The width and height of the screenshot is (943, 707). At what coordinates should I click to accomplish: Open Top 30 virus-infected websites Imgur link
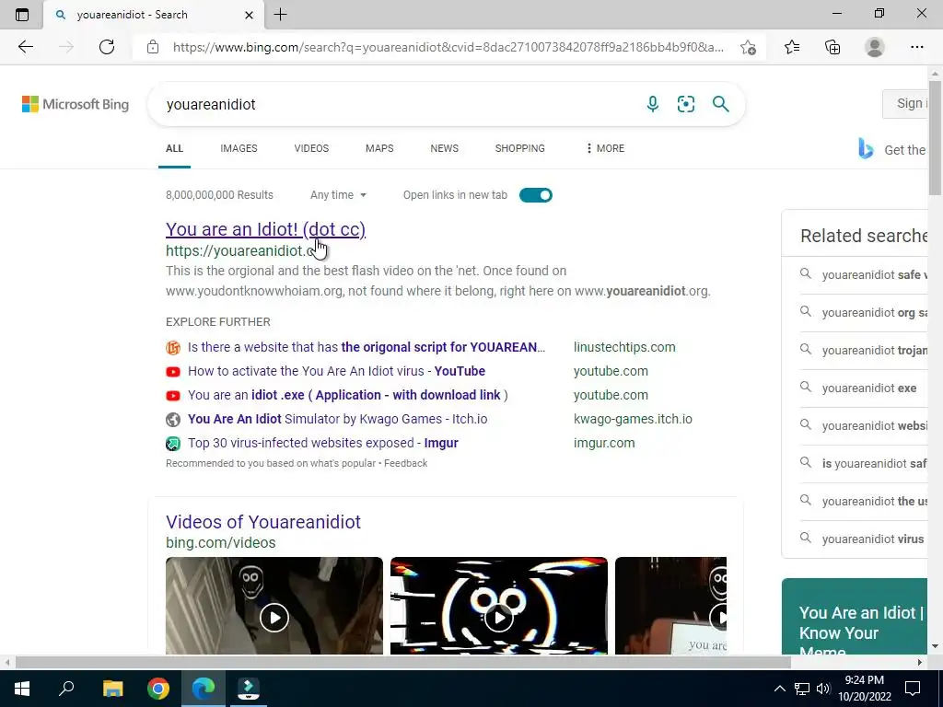tap(323, 443)
